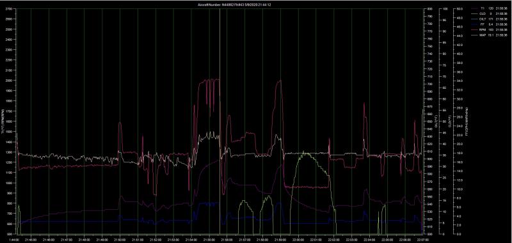Viewport: 512px width, 243px height.
Task: Select the T1 legend entry
Action: tap(489, 8)
